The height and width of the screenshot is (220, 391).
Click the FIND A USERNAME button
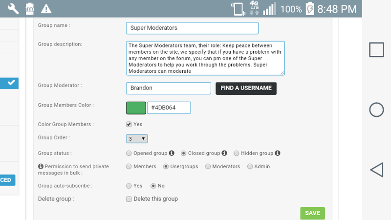click(246, 88)
